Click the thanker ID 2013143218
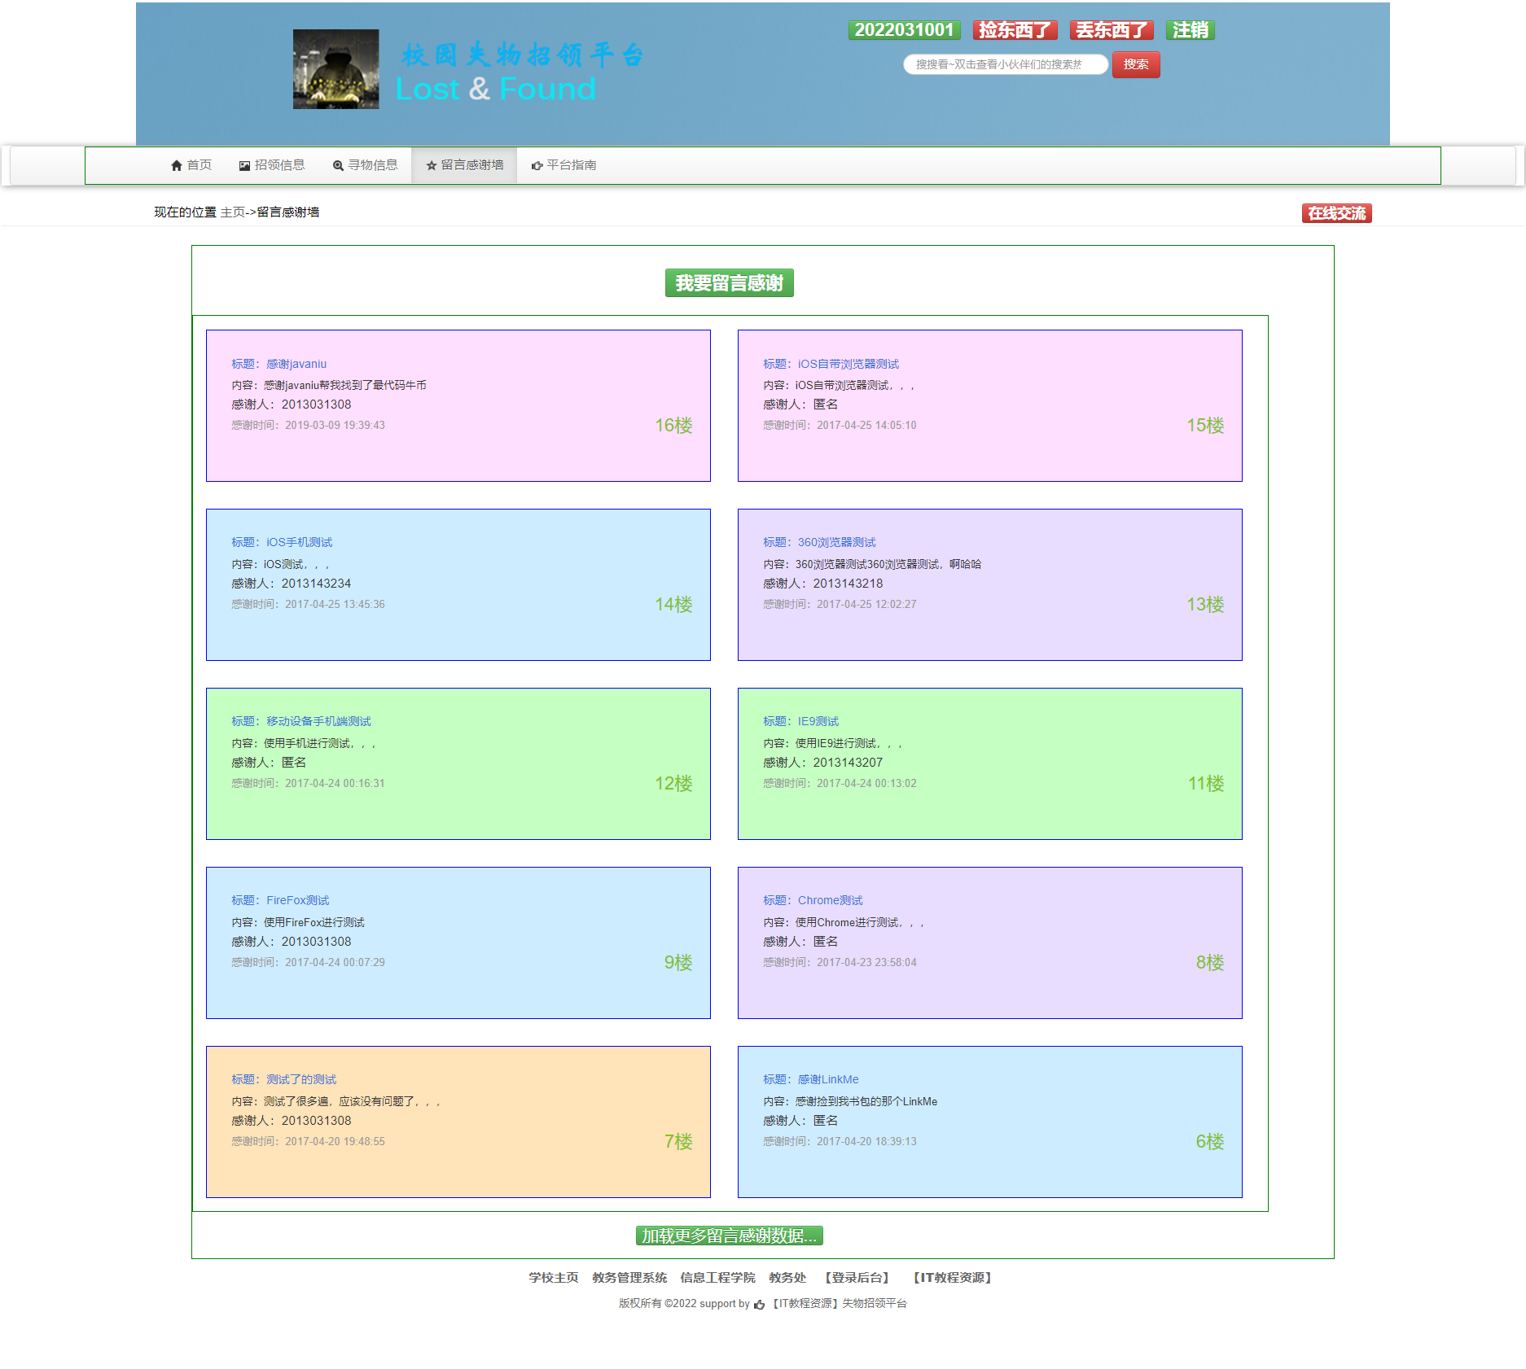Viewport: 1526px width, 1369px height. click(x=849, y=584)
